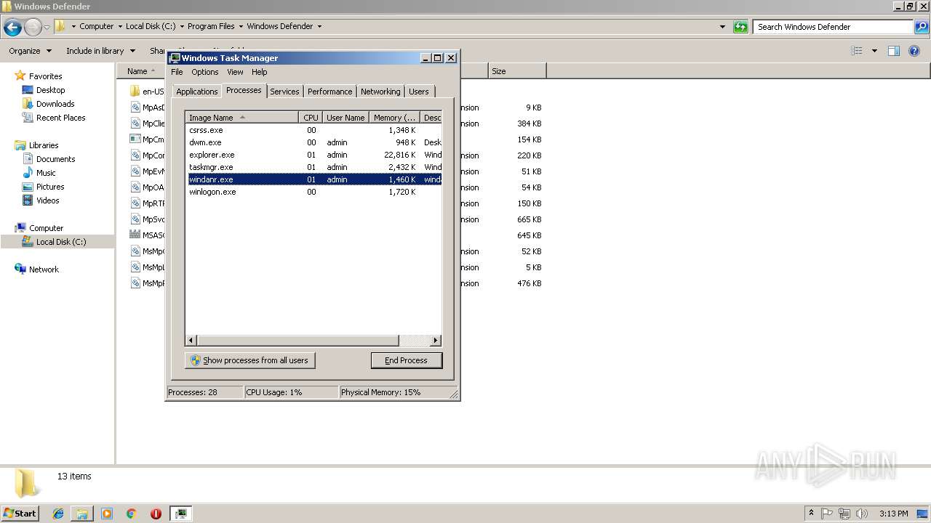
Task: Click the Explorer back navigation arrow
Action: coord(12,28)
